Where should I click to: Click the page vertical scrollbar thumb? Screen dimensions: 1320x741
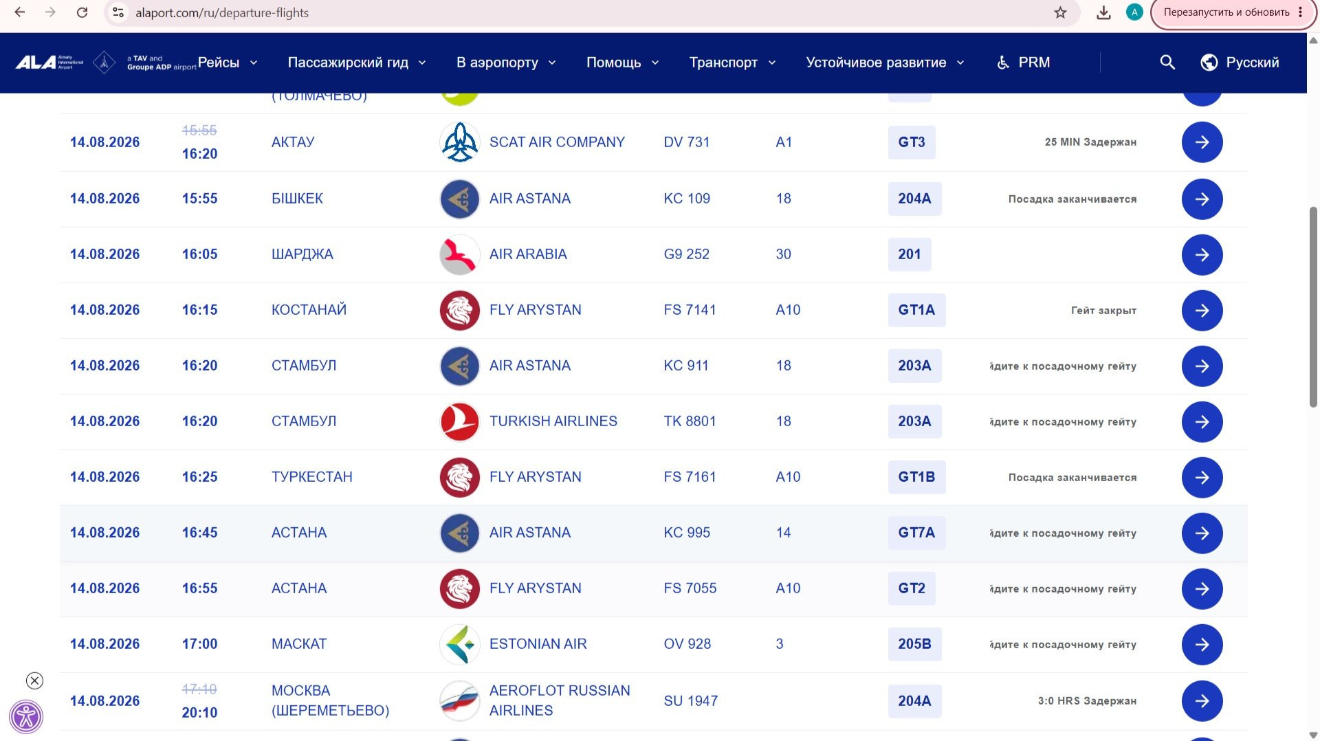pos(1312,306)
